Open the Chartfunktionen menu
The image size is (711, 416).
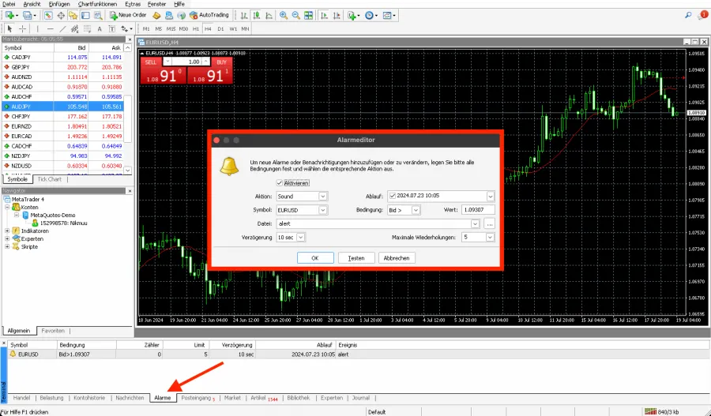tap(97, 4)
